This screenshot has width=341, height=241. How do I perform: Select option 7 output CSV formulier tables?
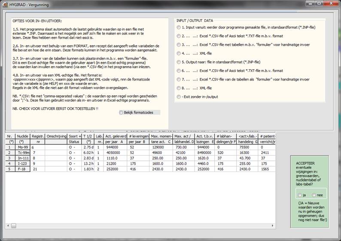179,79
